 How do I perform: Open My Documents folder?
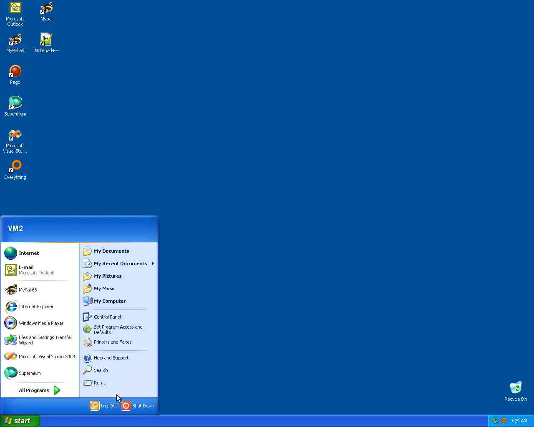118,251
